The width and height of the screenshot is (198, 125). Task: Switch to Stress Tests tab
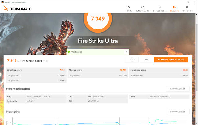point(160,9)
